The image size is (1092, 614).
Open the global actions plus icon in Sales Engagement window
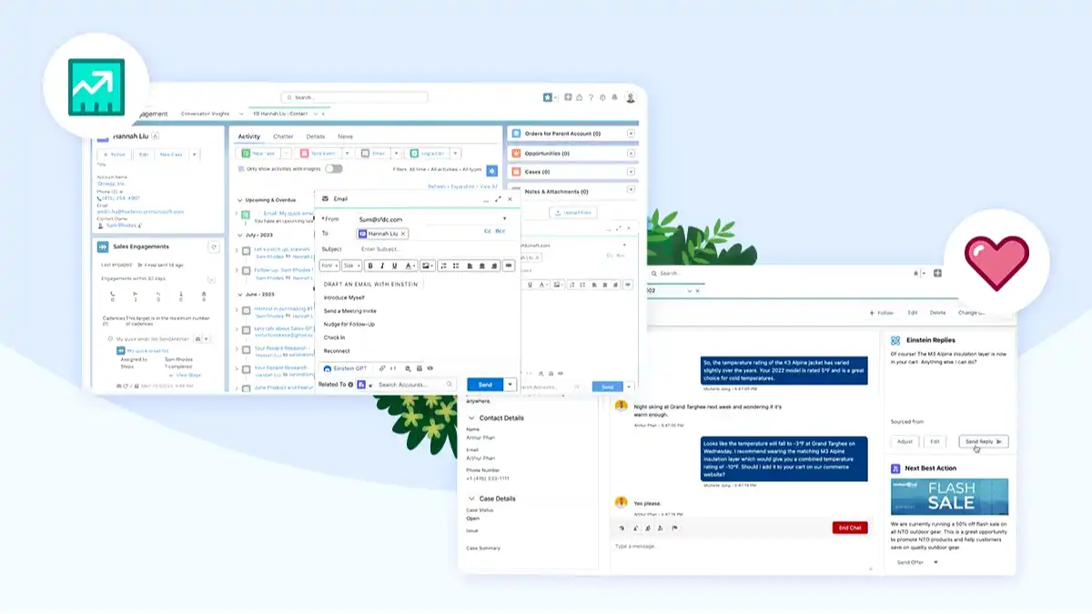click(x=568, y=97)
